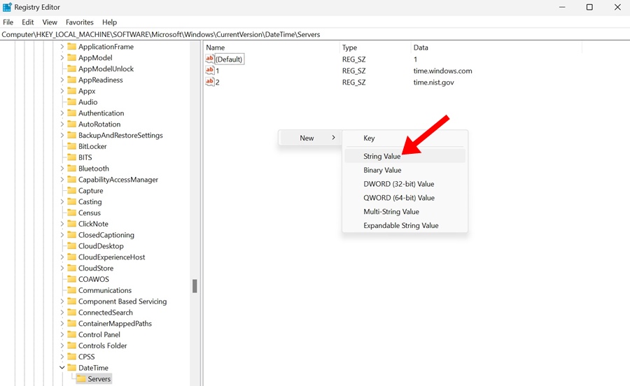Choose Multi-String Value option

(x=405, y=211)
